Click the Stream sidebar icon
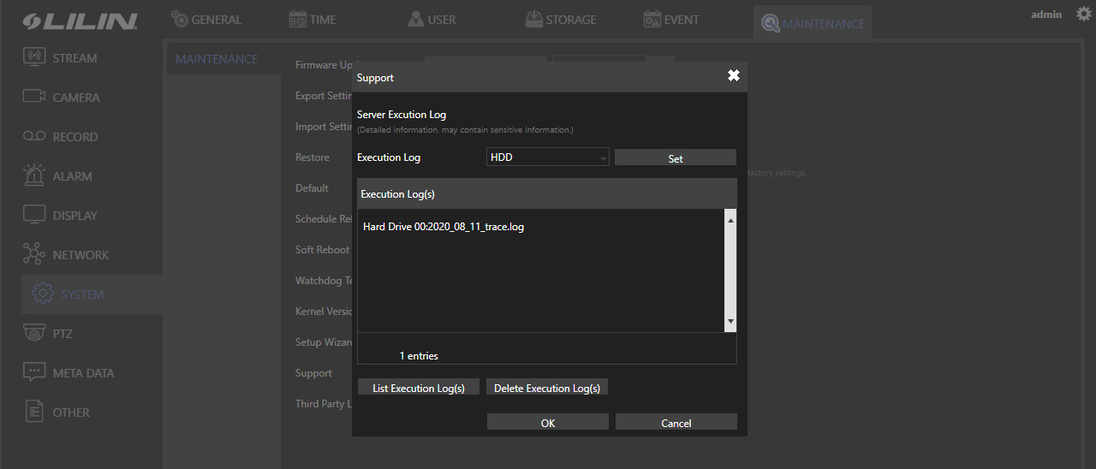1096x469 pixels. 34,58
